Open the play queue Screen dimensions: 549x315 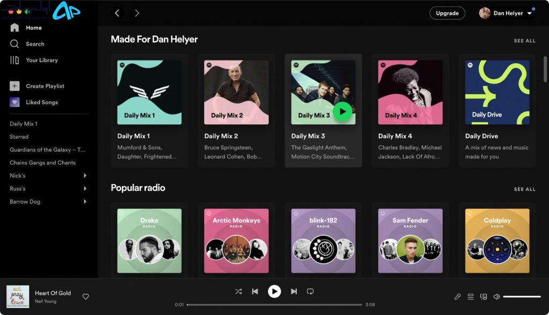pyautogui.click(x=471, y=297)
